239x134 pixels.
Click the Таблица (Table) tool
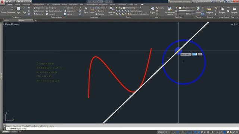pos(100,14)
